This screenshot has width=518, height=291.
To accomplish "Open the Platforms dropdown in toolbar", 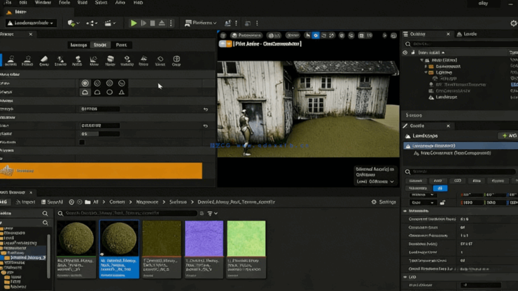I will click(200, 23).
